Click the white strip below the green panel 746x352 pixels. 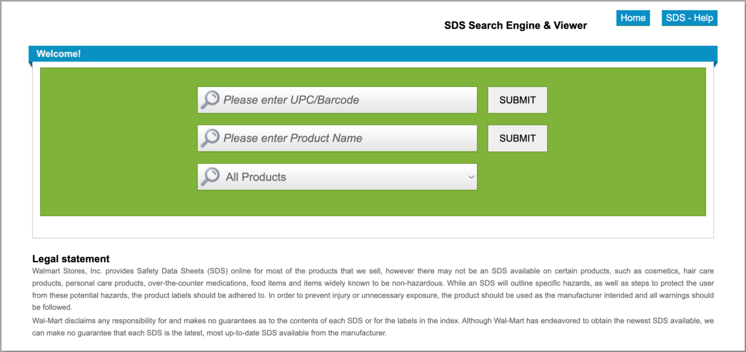[x=373, y=227]
